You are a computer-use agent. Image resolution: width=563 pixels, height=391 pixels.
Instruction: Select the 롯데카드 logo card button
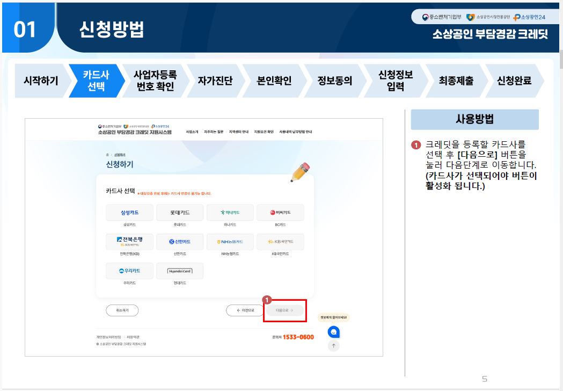pyautogui.click(x=180, y=212)
